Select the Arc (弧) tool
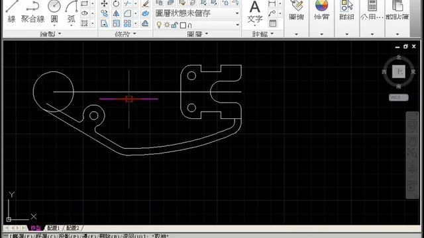The height and width of the screenshot is (238, 424). (72, 11)
